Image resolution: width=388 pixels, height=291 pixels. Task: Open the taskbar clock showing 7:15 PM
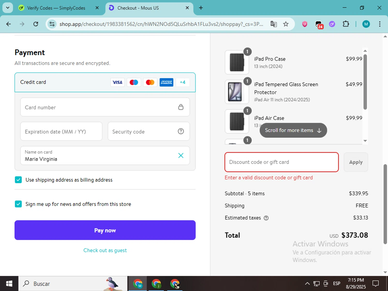[x=356, y=283]
